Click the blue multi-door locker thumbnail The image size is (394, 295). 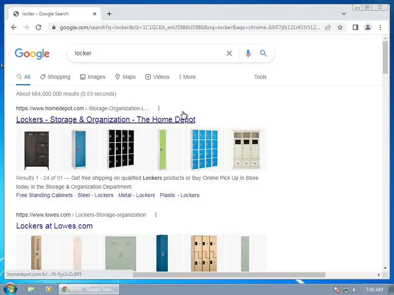pos(204,150)
